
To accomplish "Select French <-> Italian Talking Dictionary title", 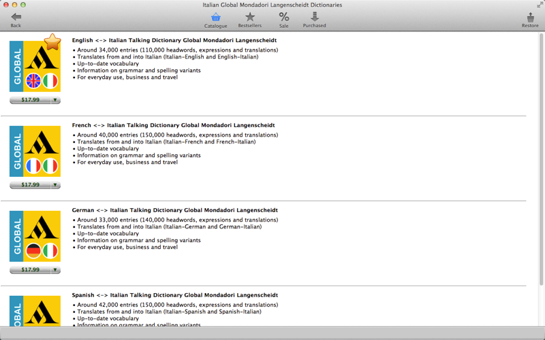I will click(x=174, y=125).
